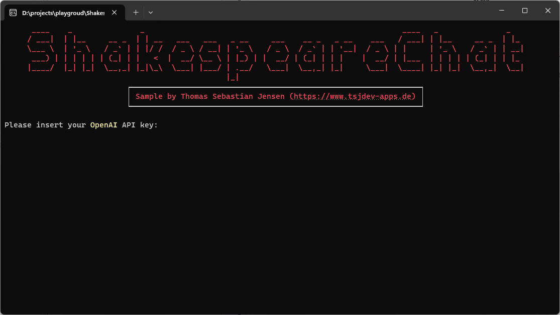Viewport: 560px width, 315px height.
Task: Expand the new tab profile dropdown chevron
Action: click(151, 13)
